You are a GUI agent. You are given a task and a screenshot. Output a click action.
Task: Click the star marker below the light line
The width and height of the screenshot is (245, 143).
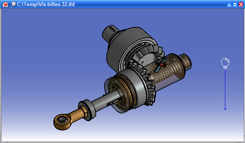point(225,109)
